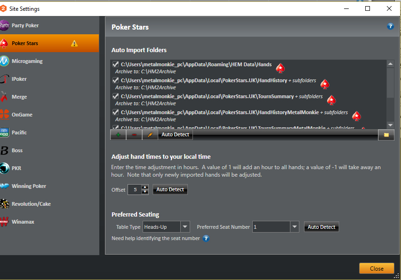Select the OnGame site icon
Screen dimensions: 401x280
[x=4, y=115]
